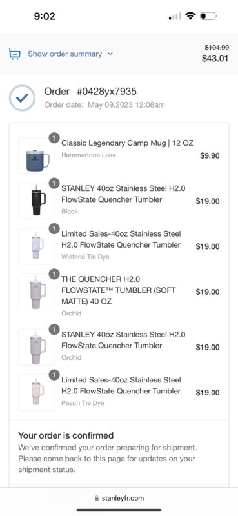Tap the battery status icon
This screenshot has width=238, height=516.
click(208, 15)
